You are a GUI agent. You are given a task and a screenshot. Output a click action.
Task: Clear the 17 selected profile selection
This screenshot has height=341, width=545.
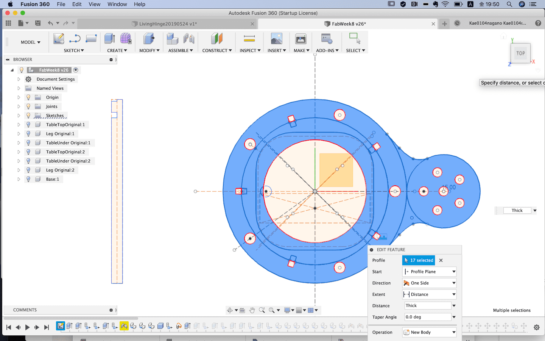tap(441, 260)
